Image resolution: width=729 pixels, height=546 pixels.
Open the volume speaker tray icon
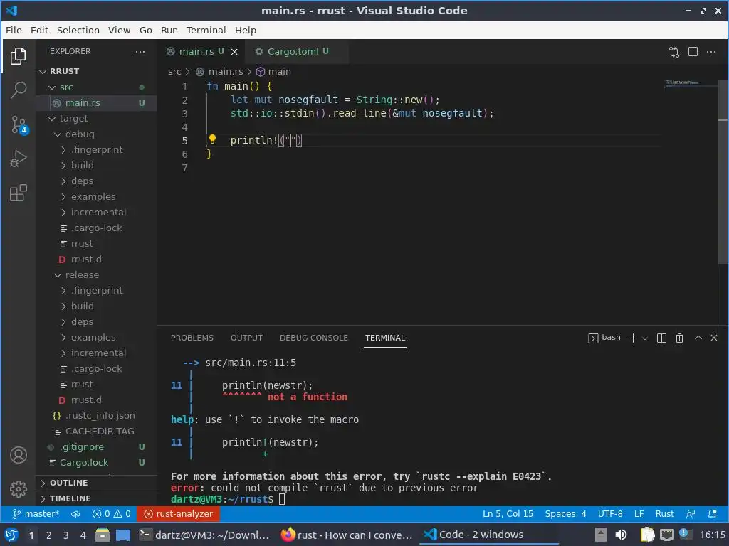pyautogui.click(x=621, y=535)
